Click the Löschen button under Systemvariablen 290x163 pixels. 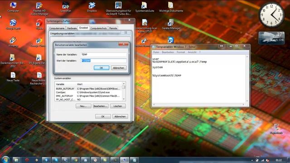tap(118, 106)
